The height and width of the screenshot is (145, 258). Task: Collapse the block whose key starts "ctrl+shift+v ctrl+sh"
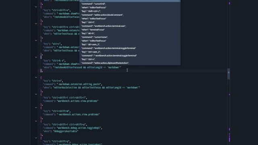(36, 24)
